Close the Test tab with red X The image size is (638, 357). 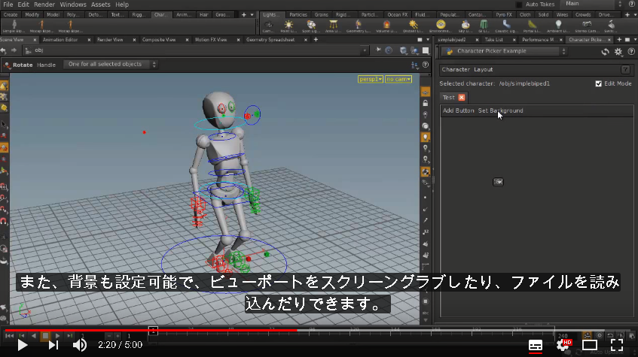point(462,98)
